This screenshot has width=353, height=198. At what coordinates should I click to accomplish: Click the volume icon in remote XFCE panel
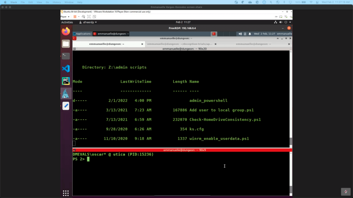240,34
